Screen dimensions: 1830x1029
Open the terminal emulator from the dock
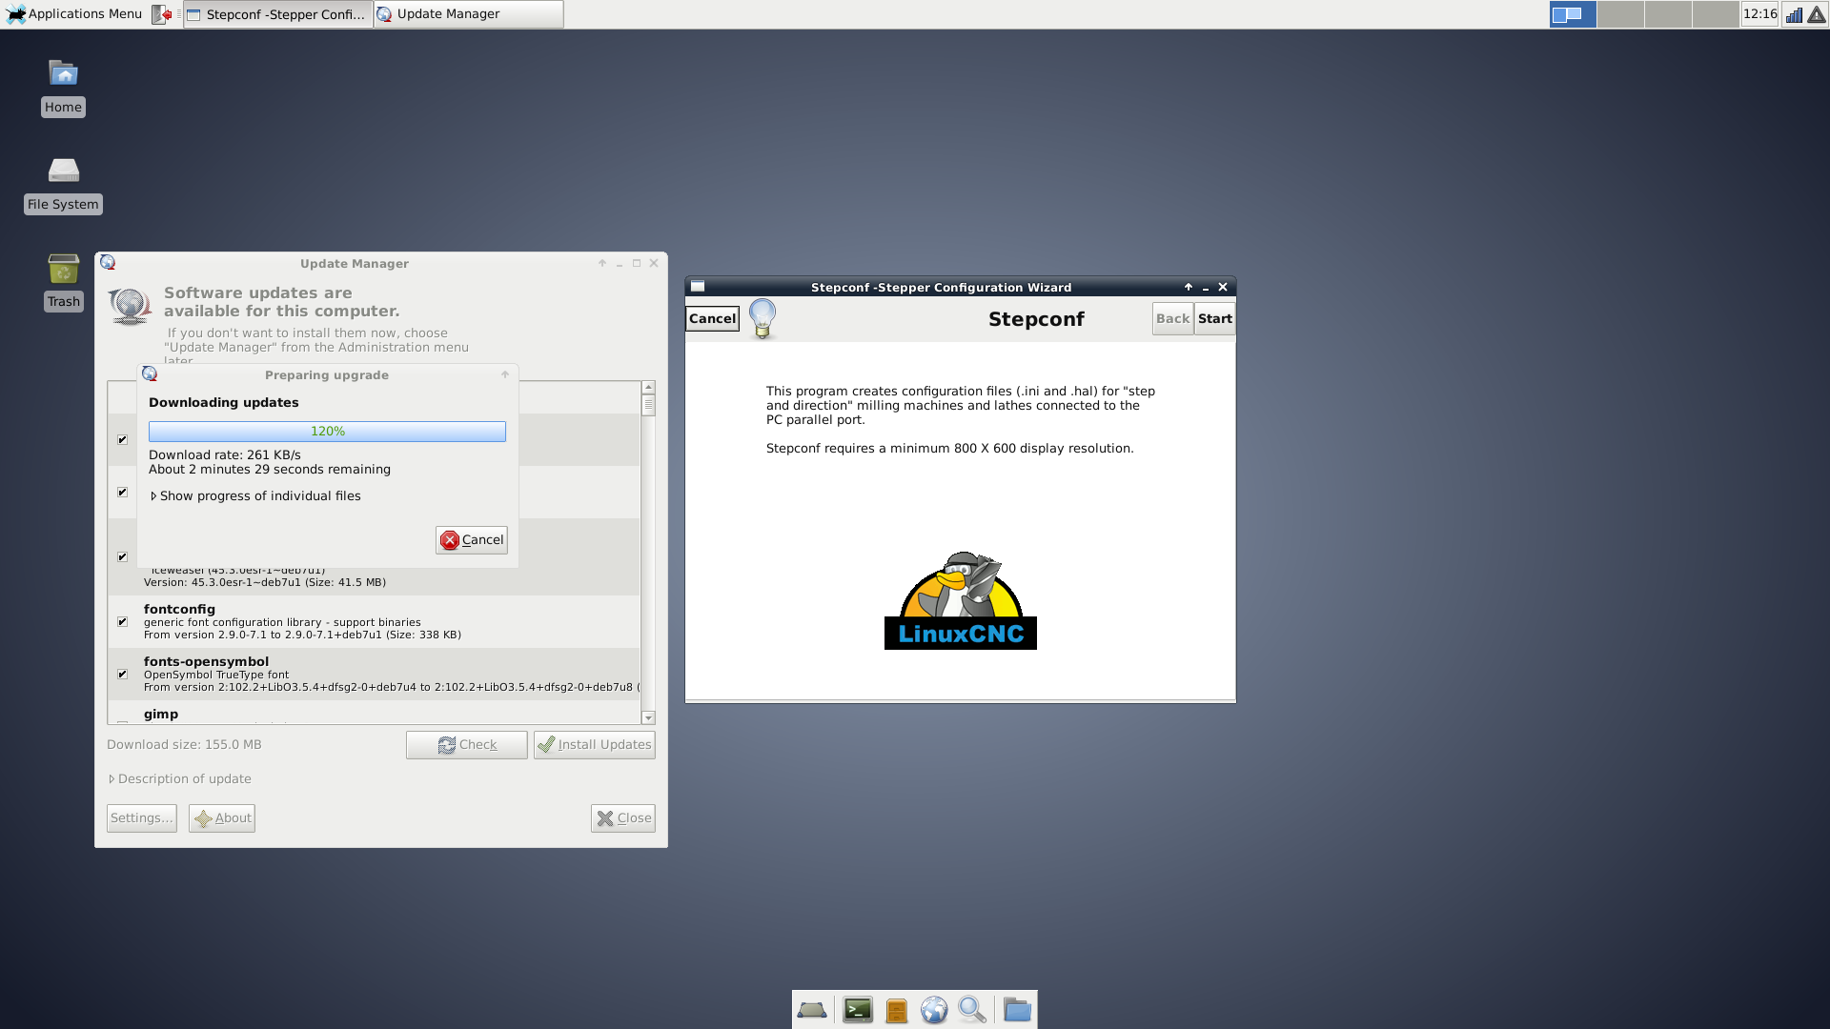coord(857,1010)
